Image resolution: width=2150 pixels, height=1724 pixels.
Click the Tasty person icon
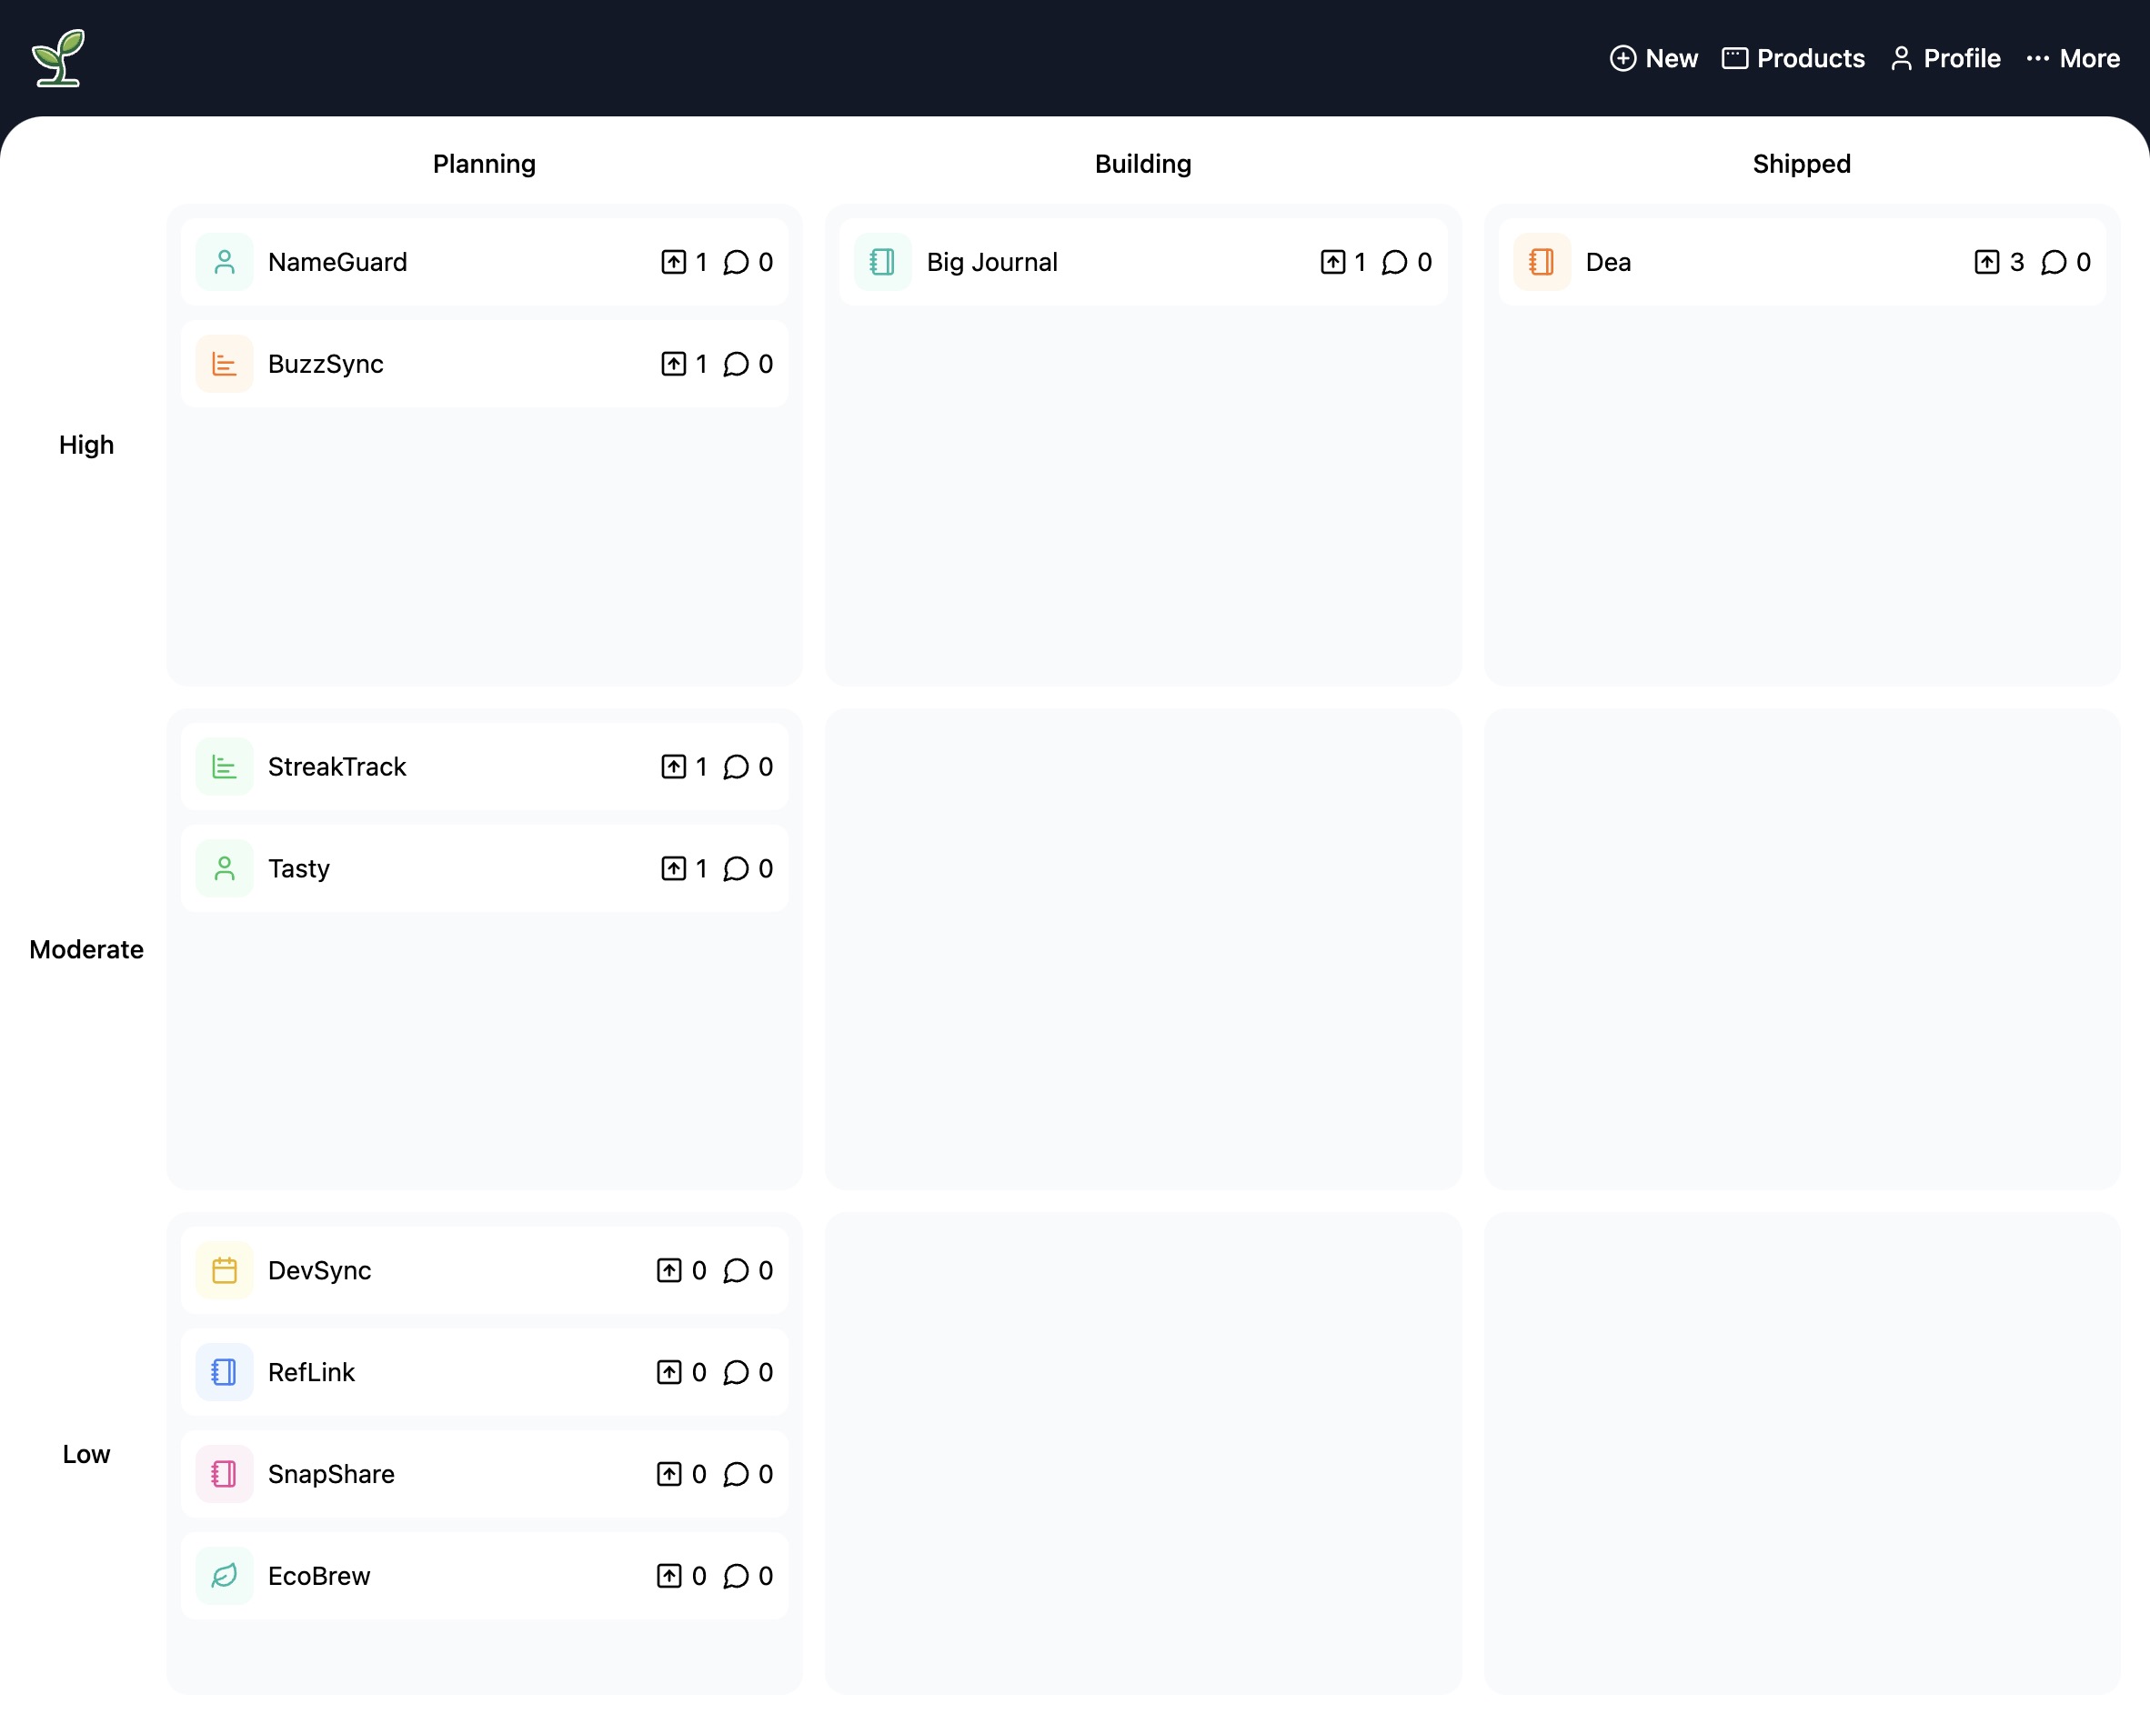pyautogui.click(x=225, y=868)
